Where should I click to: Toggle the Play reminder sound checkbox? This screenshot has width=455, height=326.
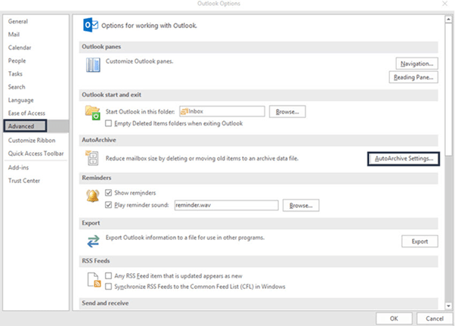[110, 205]
